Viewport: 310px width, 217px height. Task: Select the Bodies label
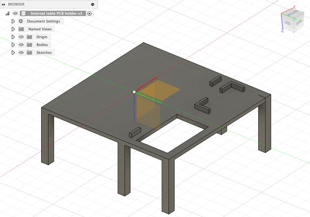pyautogui.click(x=42, y=45)
